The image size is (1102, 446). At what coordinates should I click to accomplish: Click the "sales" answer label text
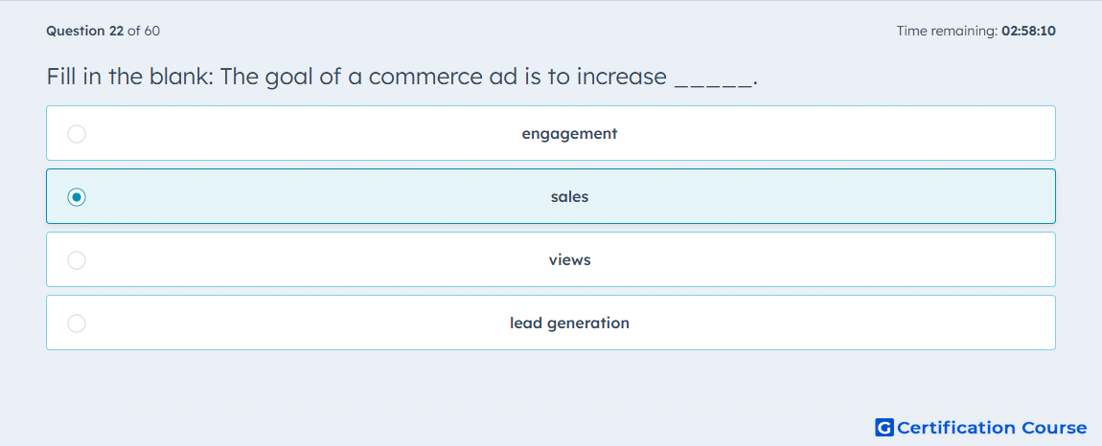pos(569,197)
